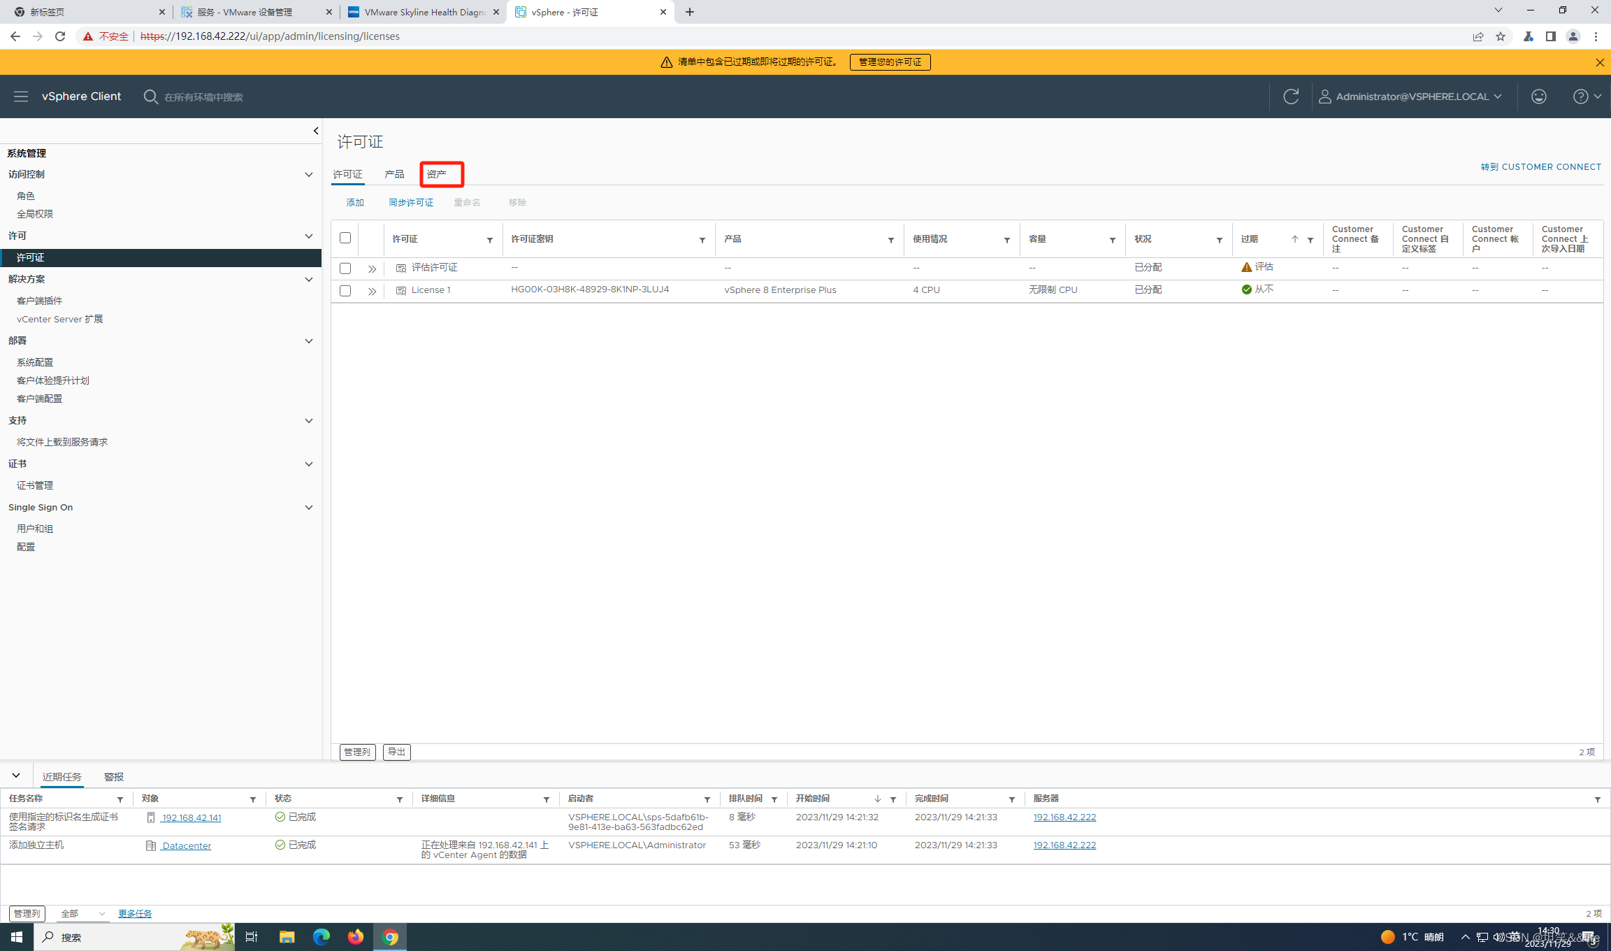The width and height of the screenshot is (1611, 951).
Task: Collapse the support section
Action: pos(309,421)
